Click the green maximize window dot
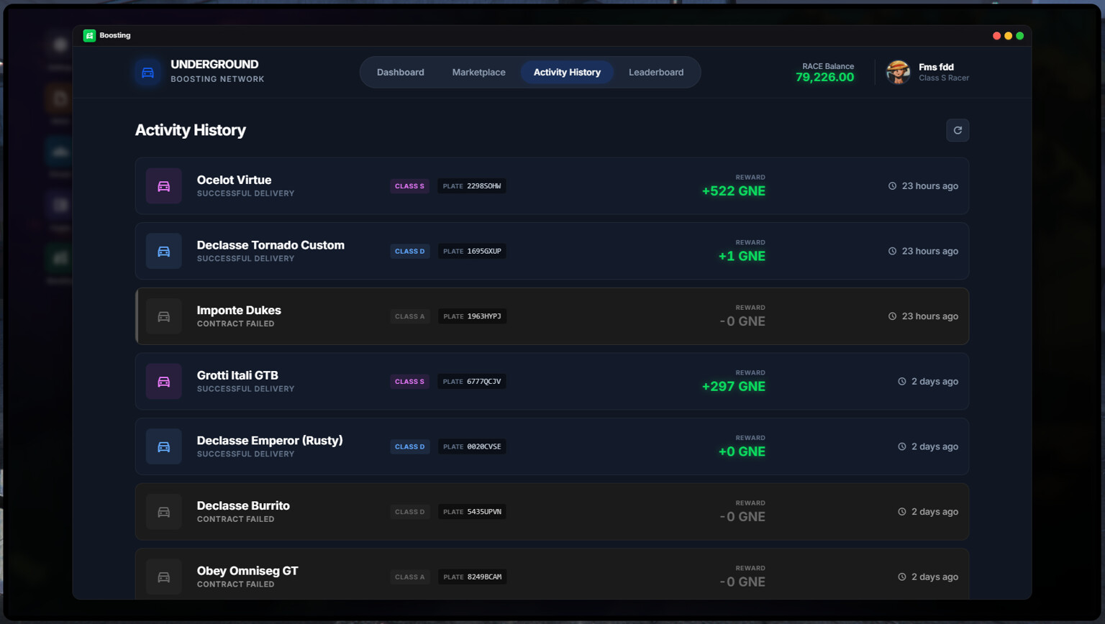Image resolution: width=1105 pixels, height=624 pixels. 1019,35
